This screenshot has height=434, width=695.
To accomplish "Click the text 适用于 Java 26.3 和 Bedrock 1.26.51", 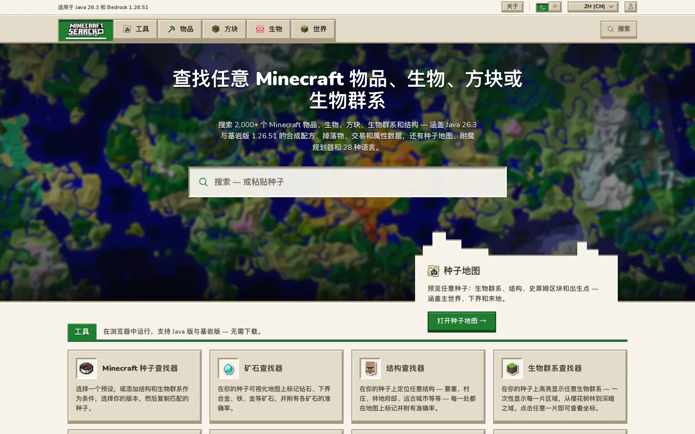I will (103, 7).
